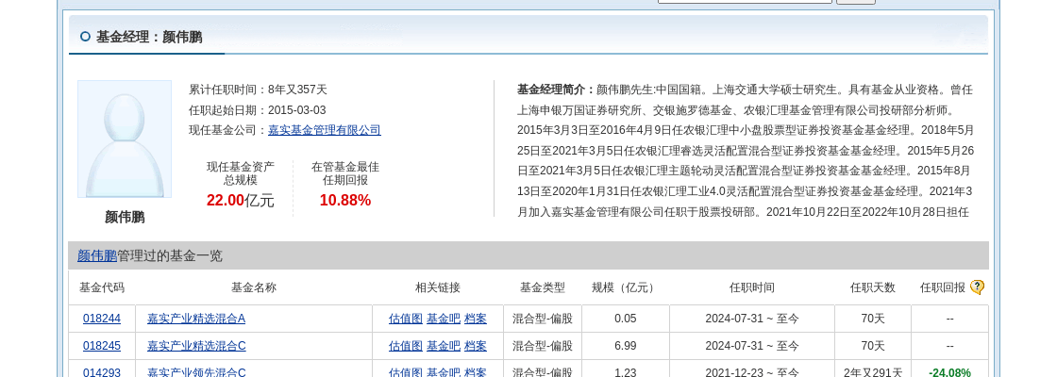Open 嘉实基金管理有限公司 company link
This screenshot has width=1057, height=377.
(x=325, y=131)
